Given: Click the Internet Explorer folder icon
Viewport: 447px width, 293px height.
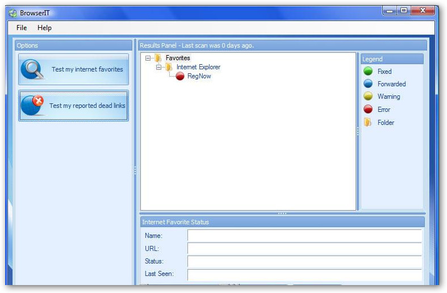Looking at the screenshot, I should [169, 67].
